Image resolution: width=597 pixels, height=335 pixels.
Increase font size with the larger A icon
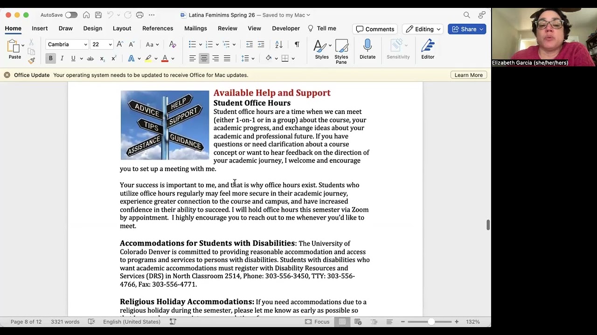[120, 44]
